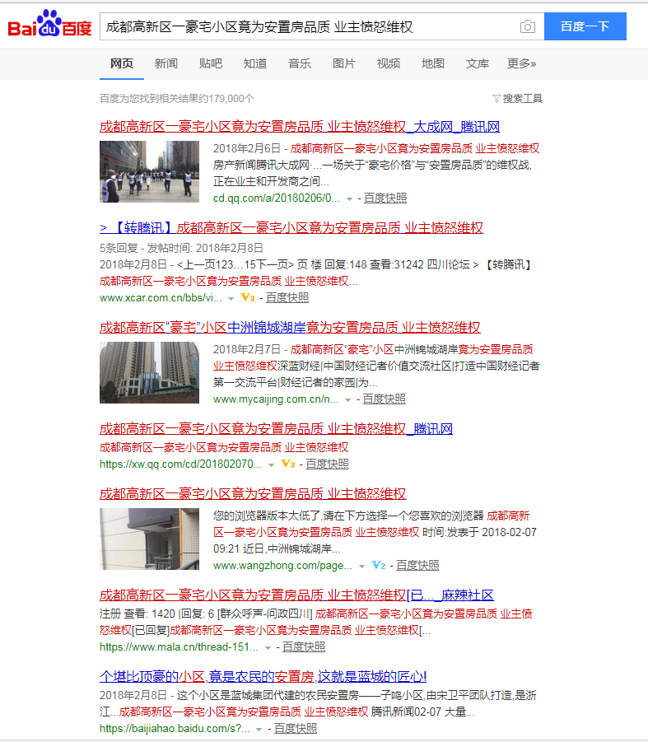The height and width of the screenshot is (742, 648).
Task: Click V2 badge on wangzhong.com result
Action: pos(379,565)
